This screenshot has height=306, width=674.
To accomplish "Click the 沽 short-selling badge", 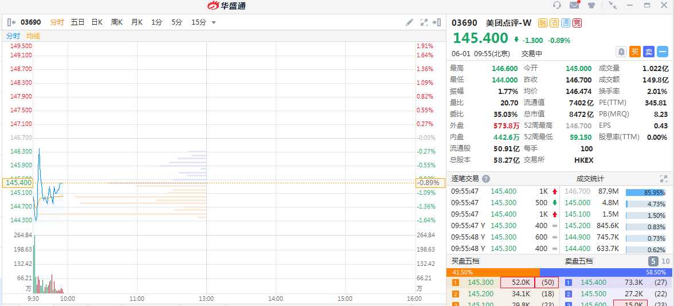I will [554, 23].
